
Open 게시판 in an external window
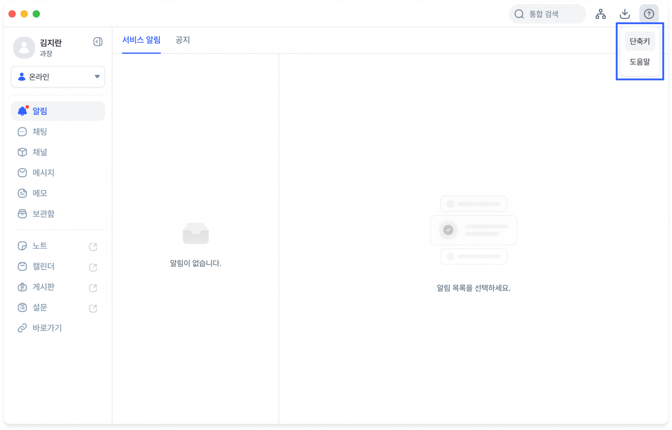point(93,288)
